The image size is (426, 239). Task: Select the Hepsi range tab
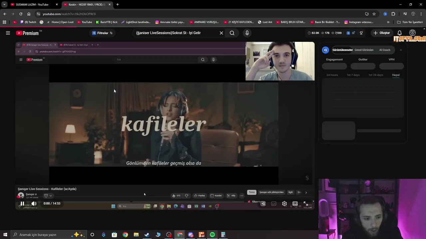tap(396, 75)
